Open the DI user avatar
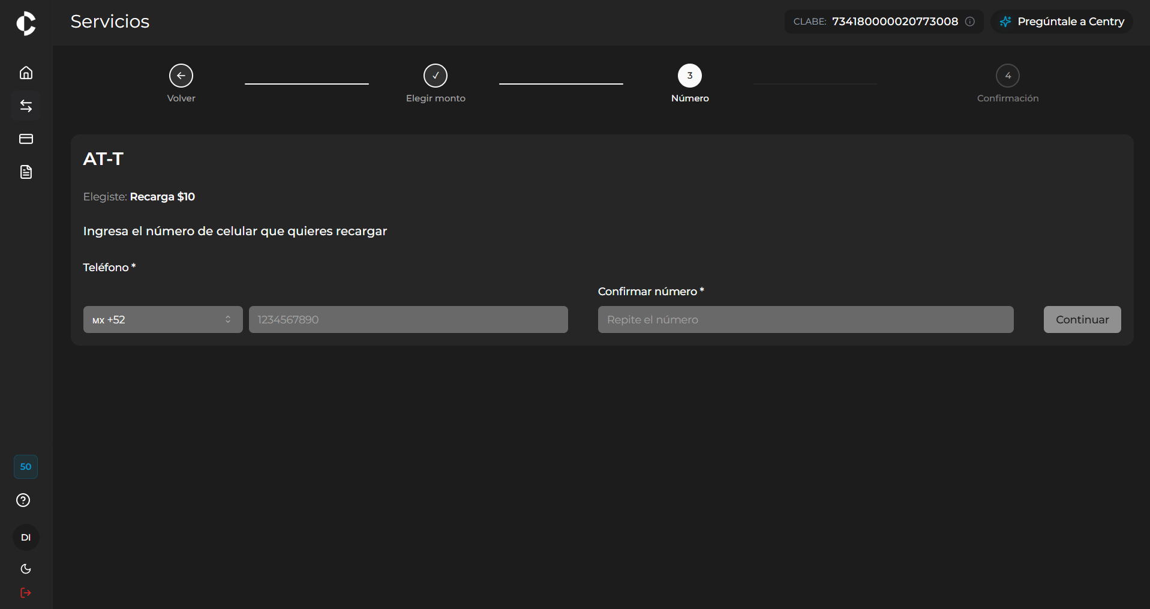This screenshot has height=609, width=1150. (x=26, y=538)
